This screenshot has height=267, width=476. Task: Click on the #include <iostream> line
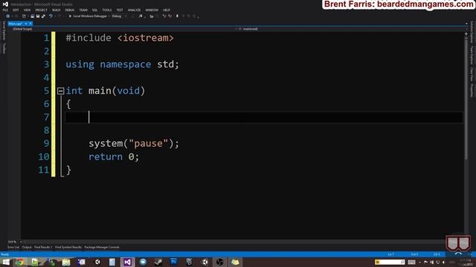[x=120, y=38]
